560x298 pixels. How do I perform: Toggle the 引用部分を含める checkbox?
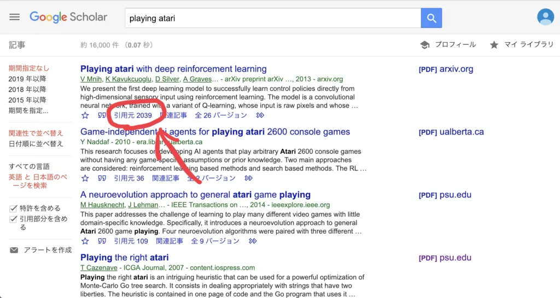tap(14, 219)
